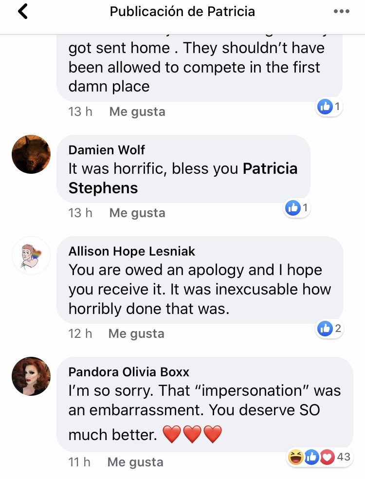View the like reaction on the top comment

[x=329, y=106]
